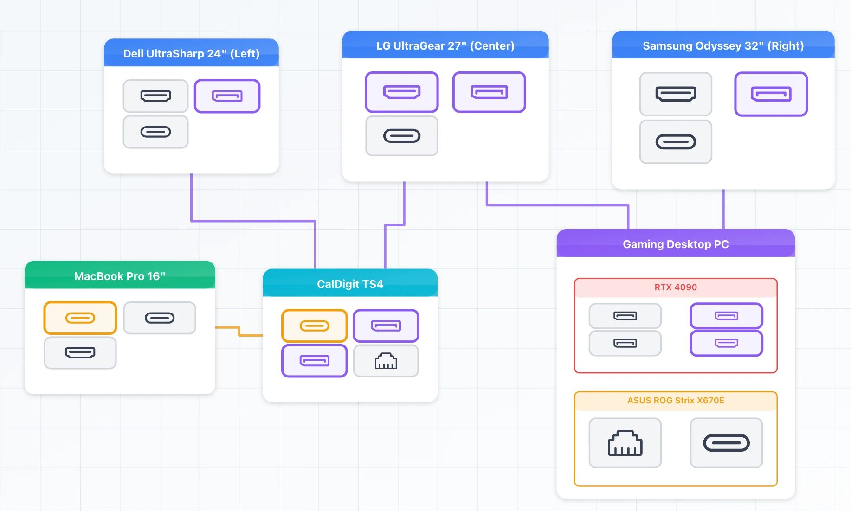This screenshot has width=851, height=511.
Task: Click the Dell UltraSharp USB-C port
Action: (x=155, y=132)
